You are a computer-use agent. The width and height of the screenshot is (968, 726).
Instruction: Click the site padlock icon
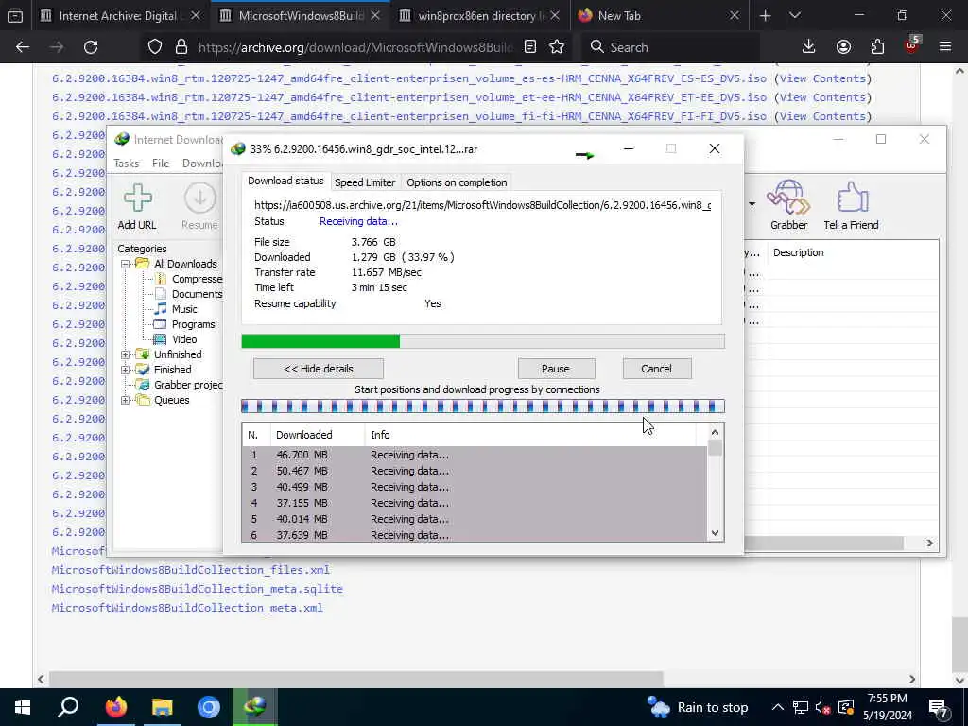181,47
